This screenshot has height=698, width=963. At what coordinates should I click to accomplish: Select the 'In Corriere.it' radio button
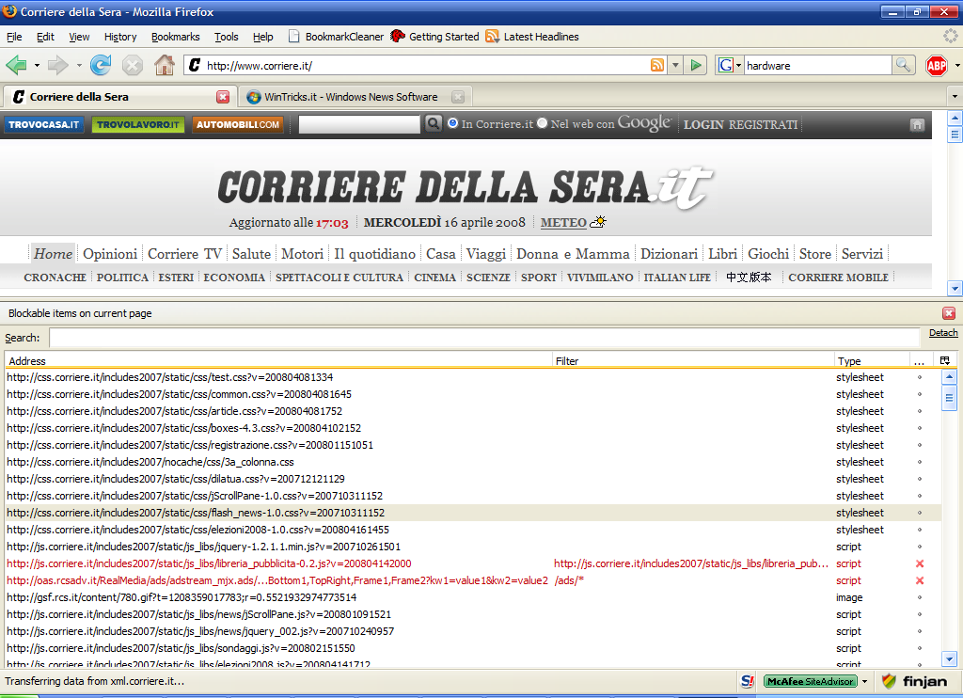tap(452, 123)
